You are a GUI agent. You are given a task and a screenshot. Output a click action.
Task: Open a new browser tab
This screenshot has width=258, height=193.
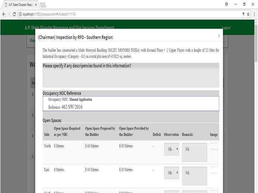pos(43,4)
